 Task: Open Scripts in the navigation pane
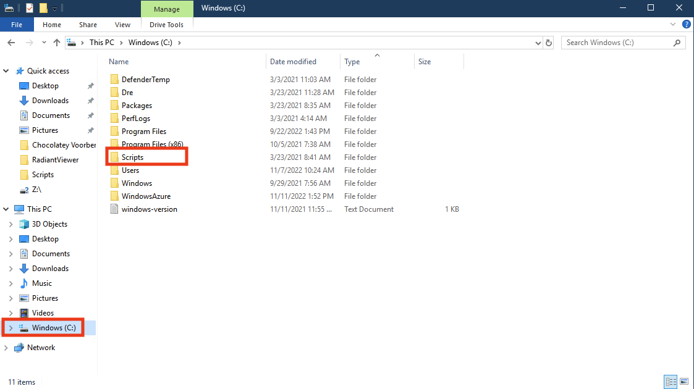click(43, 175)
